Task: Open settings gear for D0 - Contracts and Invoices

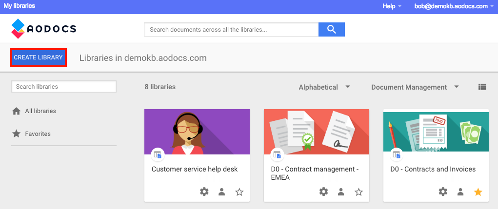Action: (443, 191)
